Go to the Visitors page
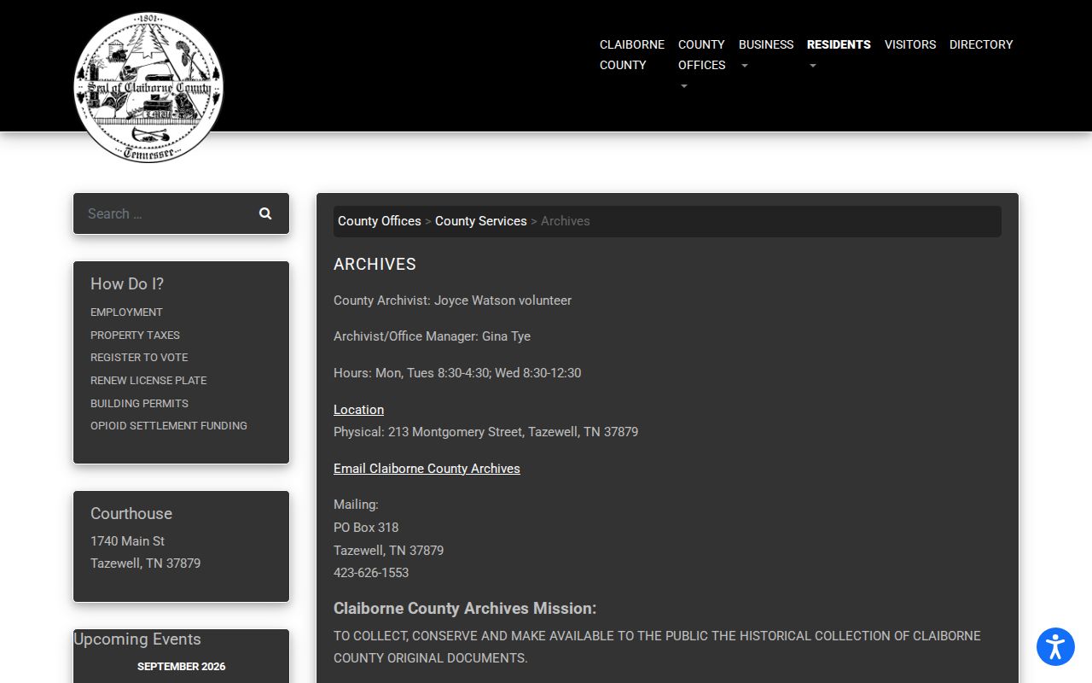Screen dimensions: 1092x683 [910, 44]
